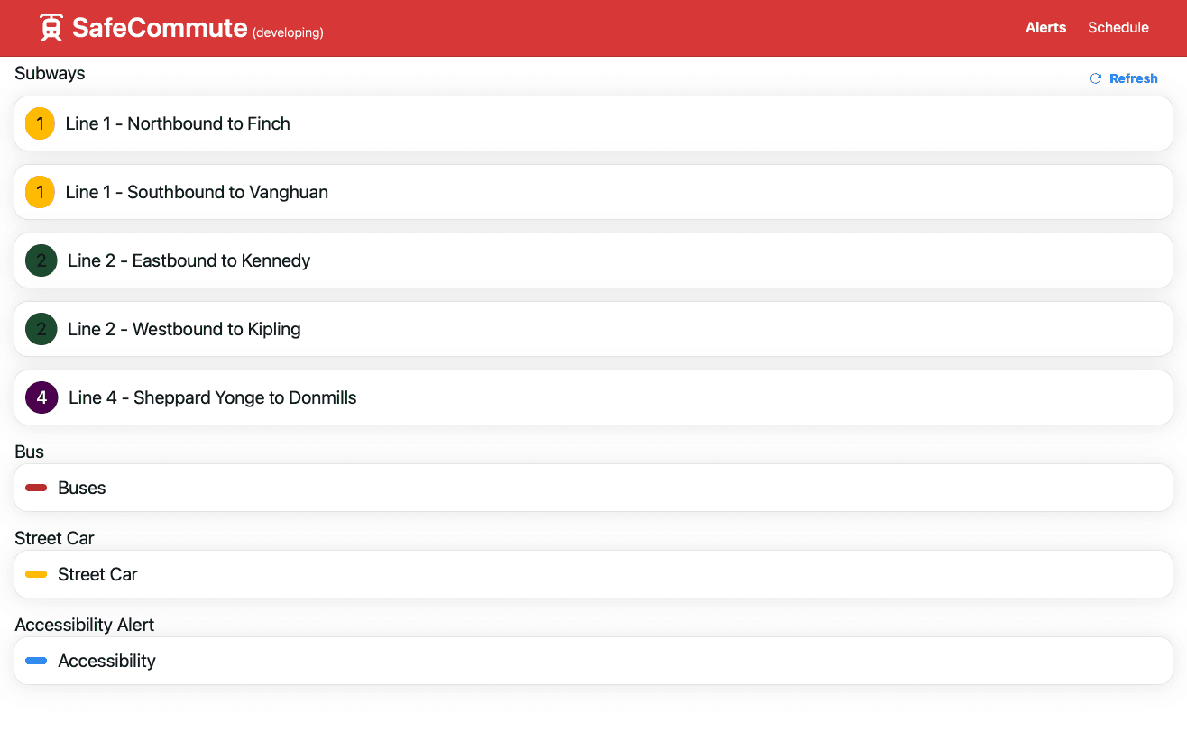Image resolution: width=1187 pixels, height=749 pixels.
Task: Select the green Line 2 badge for Kennedy route
Action: coord(41,260)
